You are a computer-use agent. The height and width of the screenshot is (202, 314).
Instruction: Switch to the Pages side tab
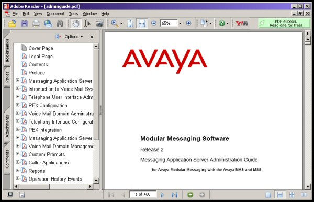tap(7, 77)
